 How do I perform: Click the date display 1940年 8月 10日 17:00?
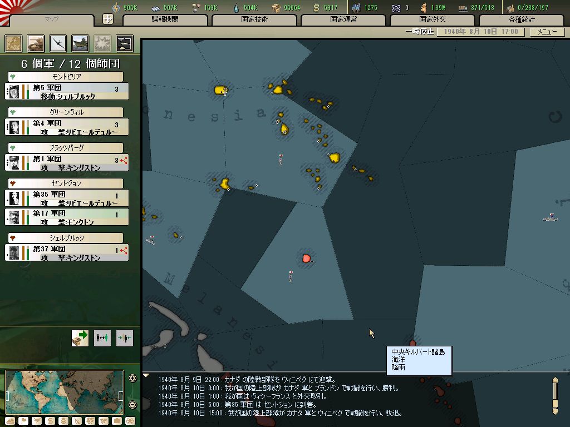tap(480, 32)
